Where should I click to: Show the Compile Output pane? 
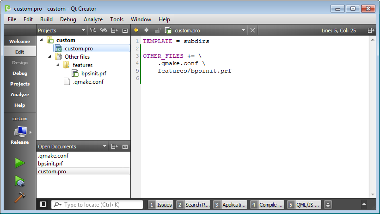(x=267, y=205)
